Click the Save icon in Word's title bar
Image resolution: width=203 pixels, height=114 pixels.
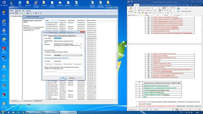point(128,2)
